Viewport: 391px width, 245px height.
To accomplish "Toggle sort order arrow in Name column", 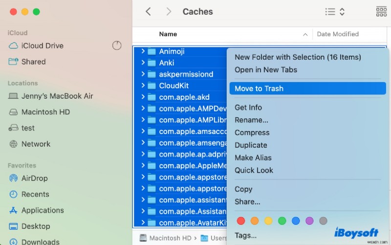I will [x=305, y=34].
